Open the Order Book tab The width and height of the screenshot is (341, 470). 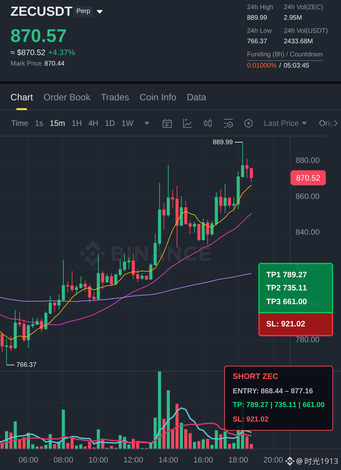pyautogui.click(x=67, y=97)
